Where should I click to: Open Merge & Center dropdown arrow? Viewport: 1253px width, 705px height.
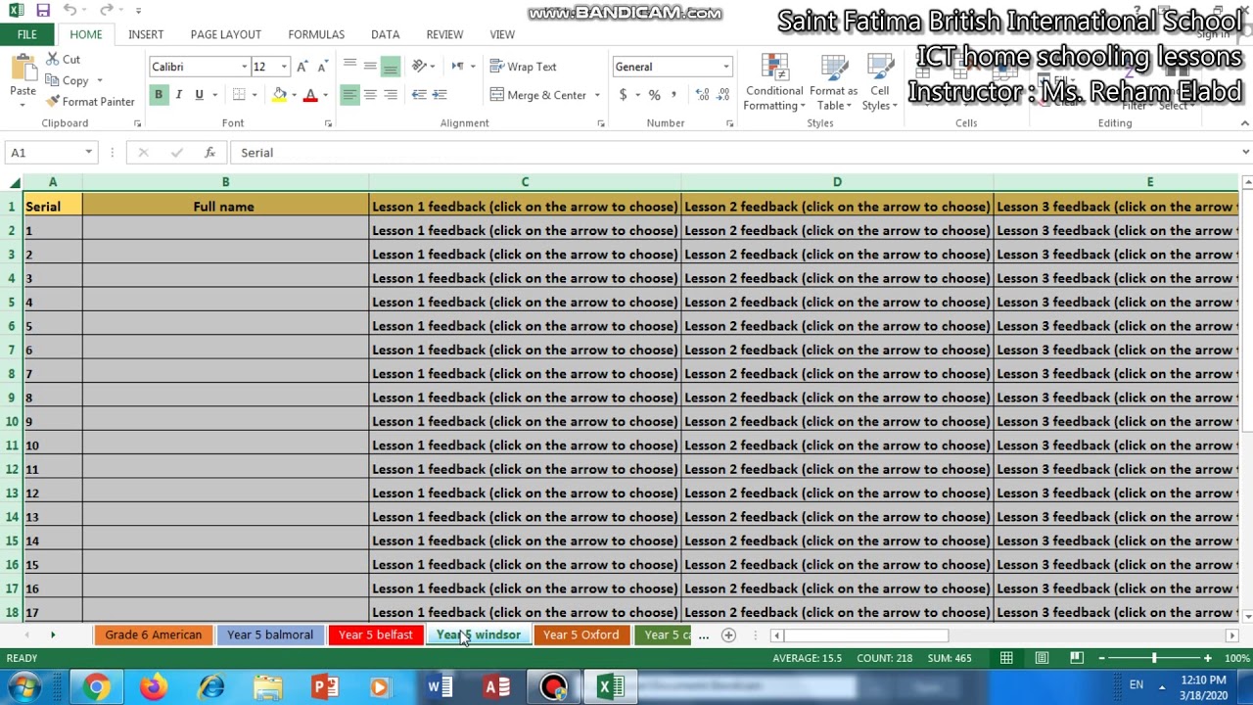[597, 95]
